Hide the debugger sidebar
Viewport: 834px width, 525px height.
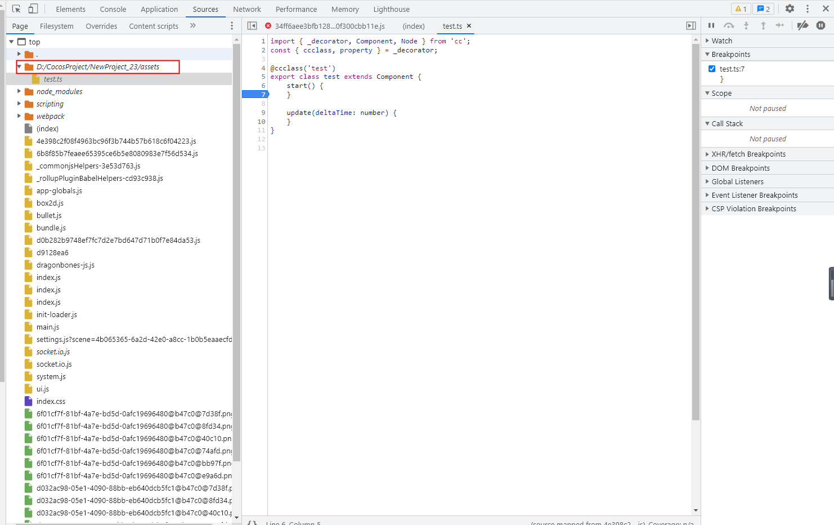click(691, 26)
